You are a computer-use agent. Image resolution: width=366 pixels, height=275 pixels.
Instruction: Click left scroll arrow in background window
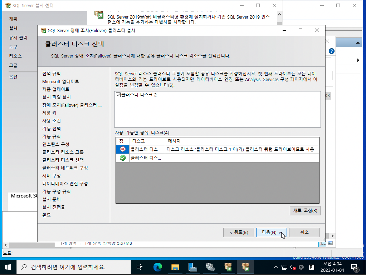pyautogui.click(x=6, y=245)
